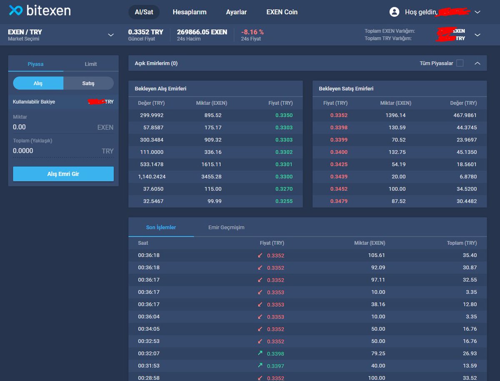Click the buy order value 1,140.2424
This screenshot has width=500, height=381.
pyautogui.click(x=152, y=177)
